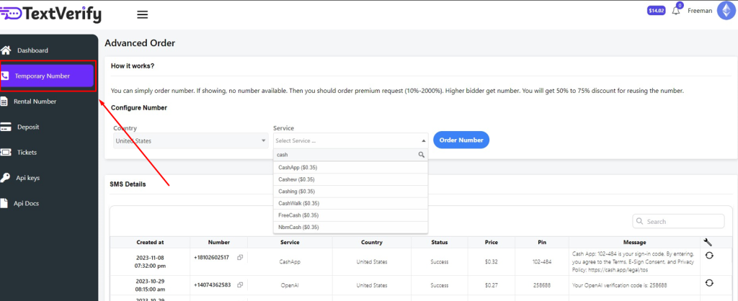Click the service filter field containing 'cash'
Viewport: 738px width, 301px height.
pyautogui.click(x=344, y=155)
